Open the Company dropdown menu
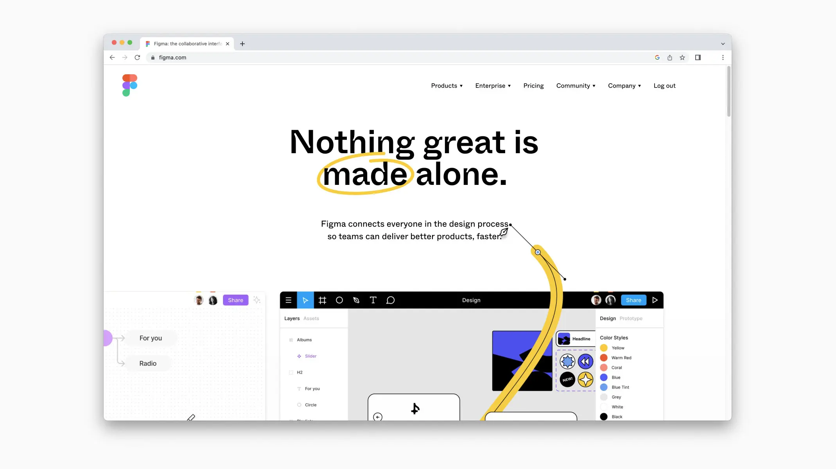 624,86
